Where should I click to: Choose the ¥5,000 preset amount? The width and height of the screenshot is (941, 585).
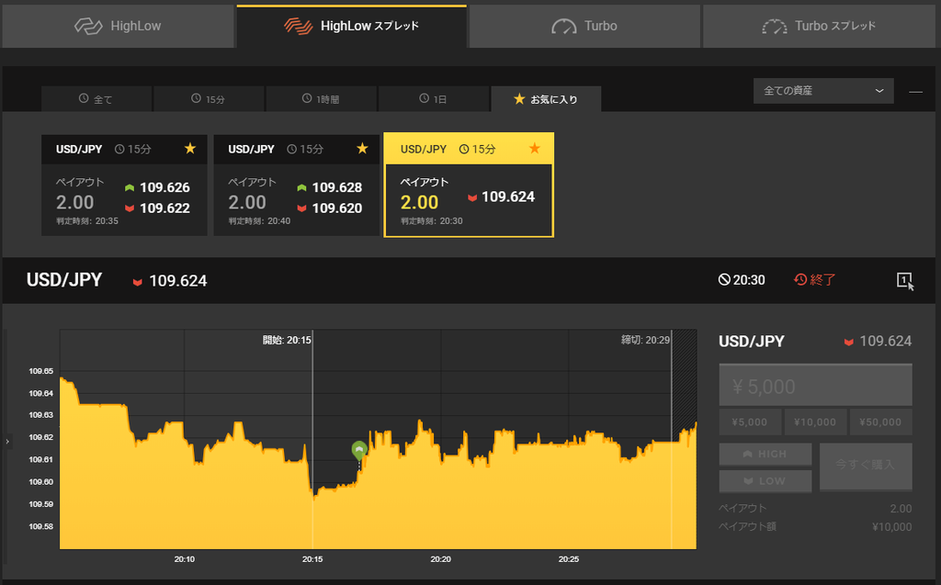750,422
